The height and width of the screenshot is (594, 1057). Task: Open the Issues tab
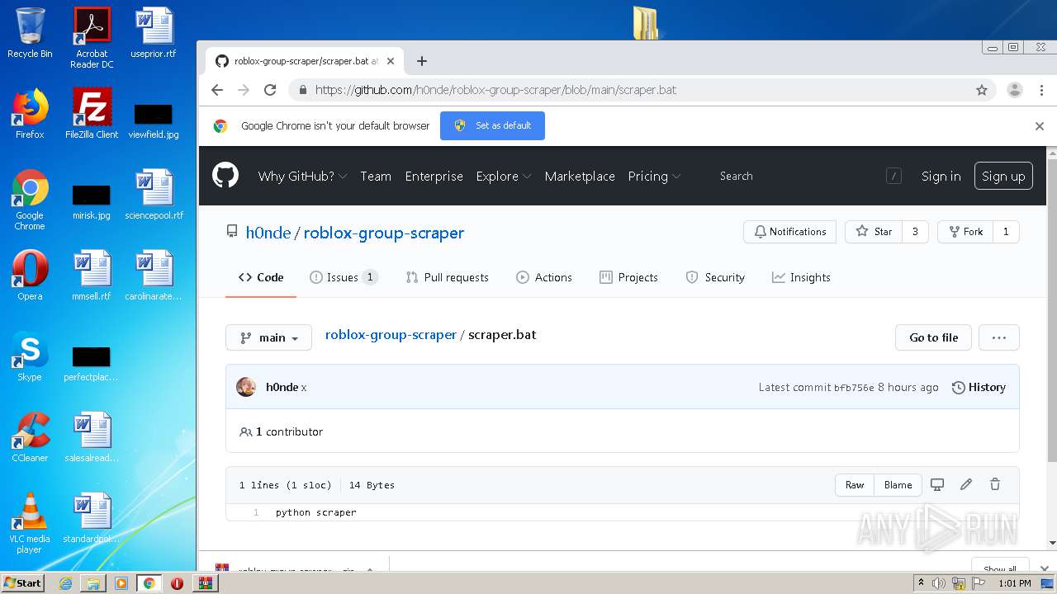point(344,277)
